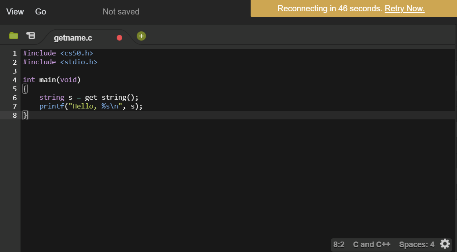Click the 8:2 cursor position indicator
Viewport: 457px width, 252px height.
[x=339, y=244]
